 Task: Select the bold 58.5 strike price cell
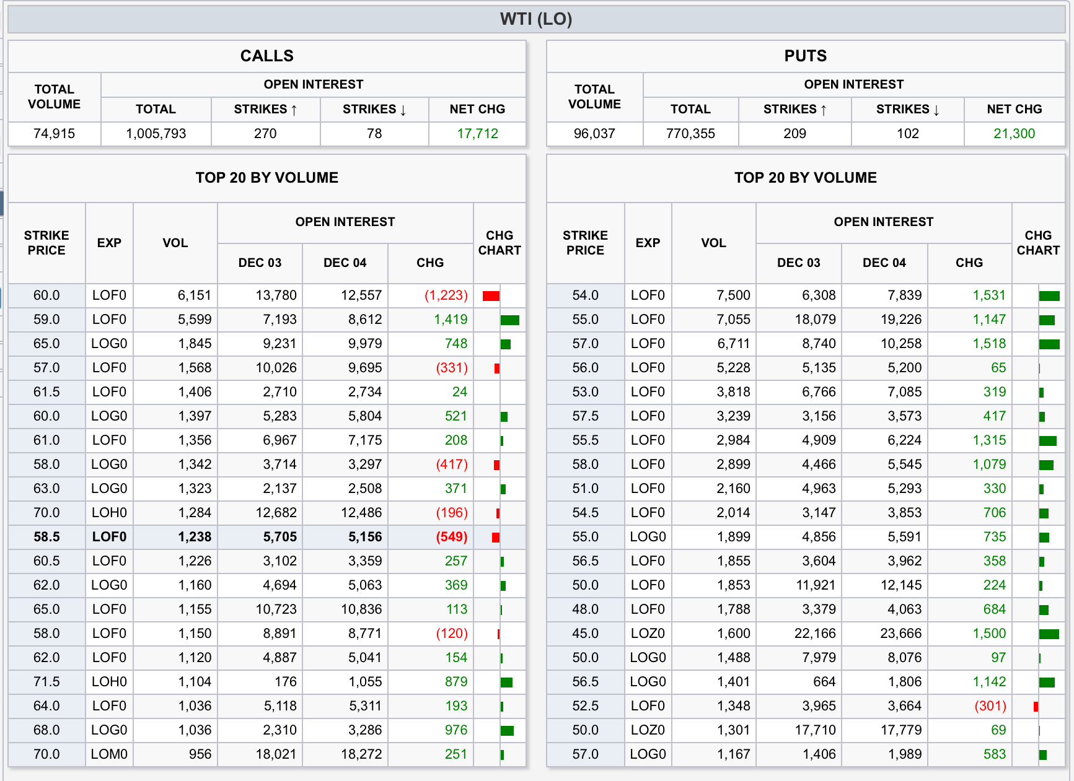point(46,537)
